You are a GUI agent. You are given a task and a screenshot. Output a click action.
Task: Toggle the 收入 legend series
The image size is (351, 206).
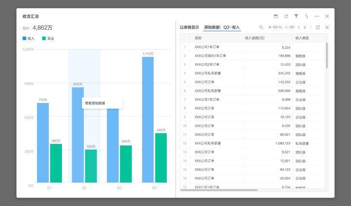click(29, 38)
